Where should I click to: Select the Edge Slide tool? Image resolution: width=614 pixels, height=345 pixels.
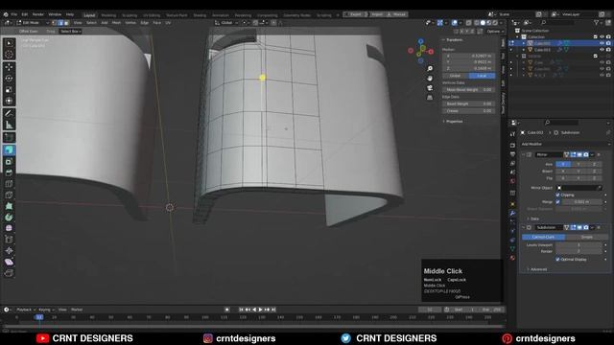click(9, 240)
